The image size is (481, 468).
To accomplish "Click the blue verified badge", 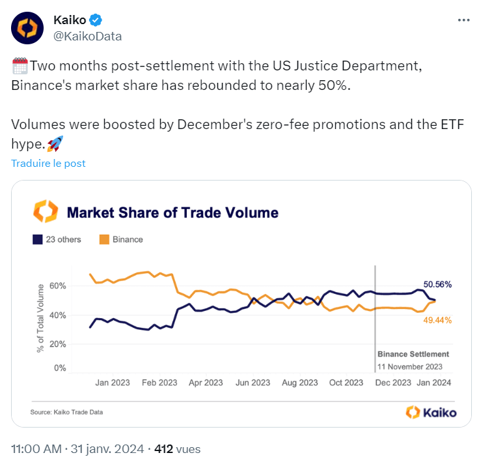I will coord(92,21).
